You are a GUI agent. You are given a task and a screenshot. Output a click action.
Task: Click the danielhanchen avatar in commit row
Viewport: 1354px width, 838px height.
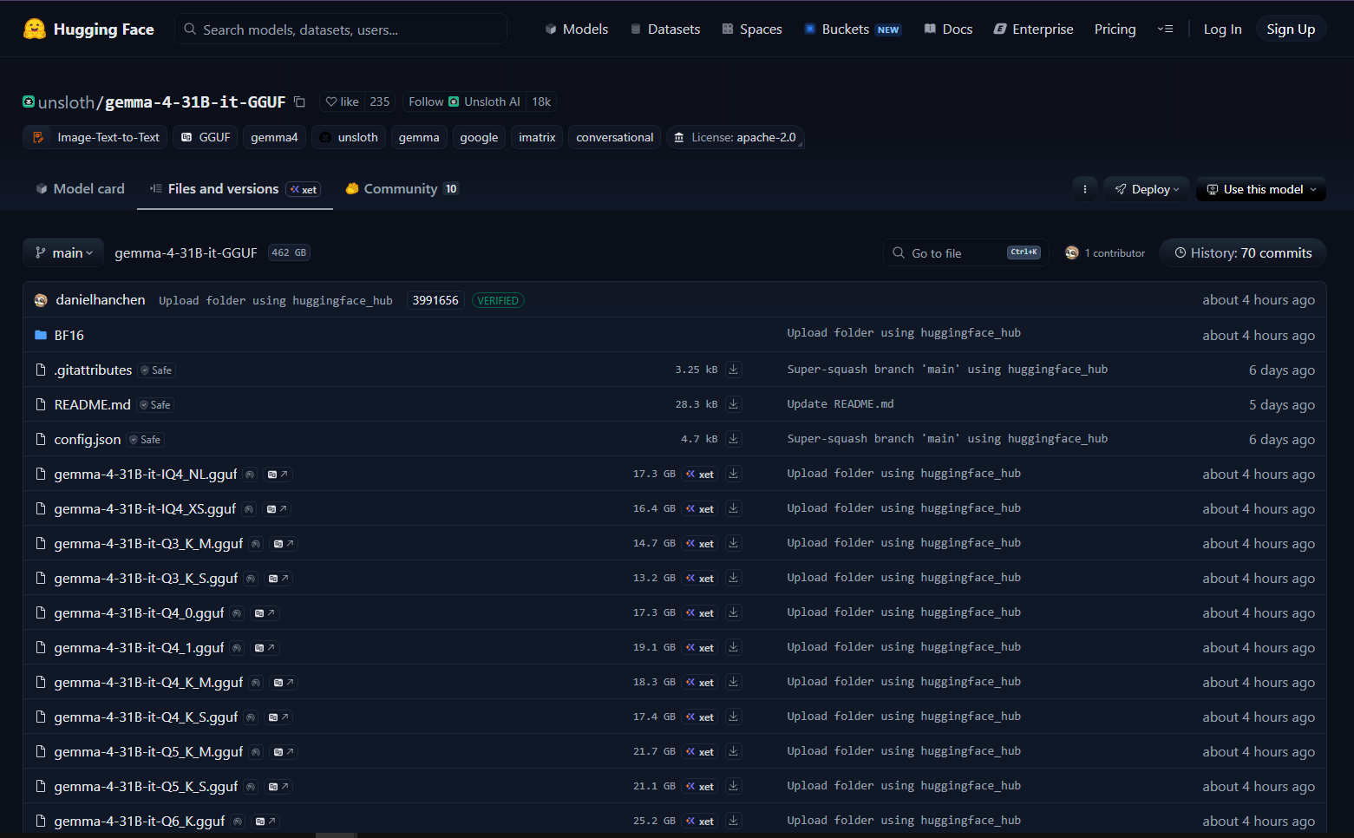point(41,300)
